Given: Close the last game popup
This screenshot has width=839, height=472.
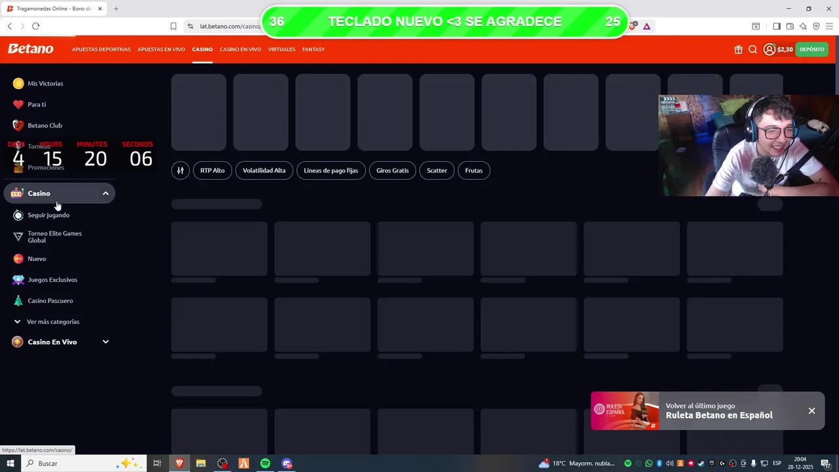Looking at the screenshot, I should (811, 411).
